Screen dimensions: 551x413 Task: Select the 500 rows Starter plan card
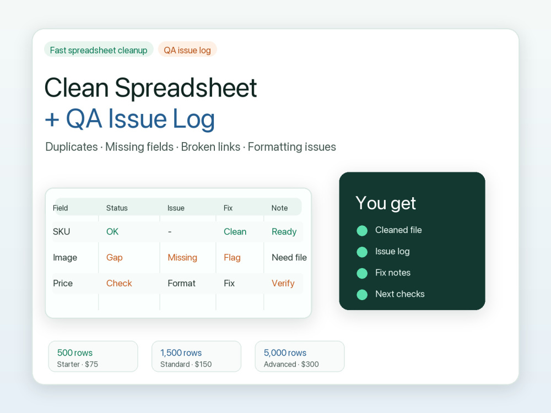click(x=93, y=356)
